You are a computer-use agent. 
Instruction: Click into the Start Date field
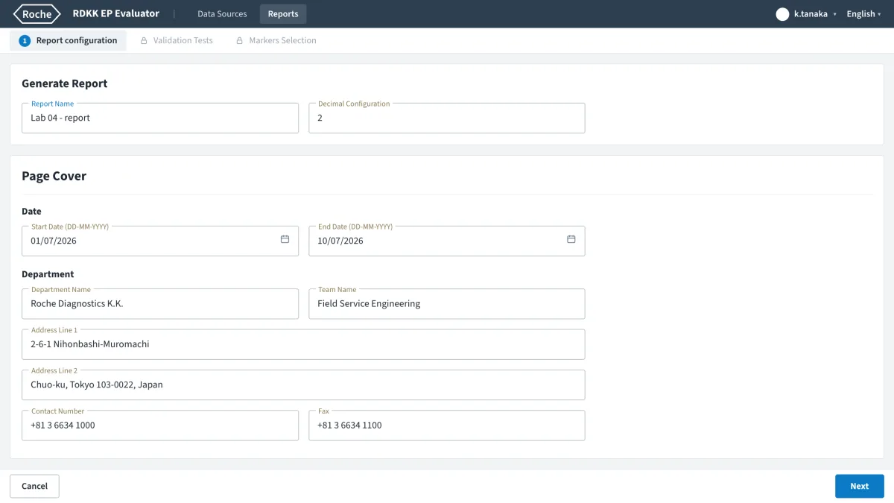coord(160,241)
